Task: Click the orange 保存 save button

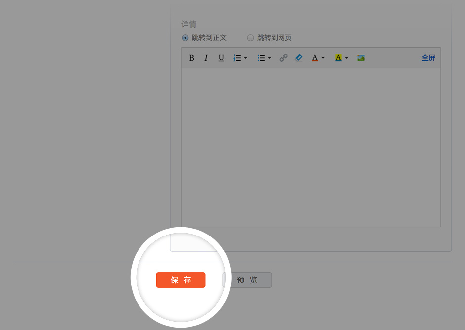Action: click(181, 280)
